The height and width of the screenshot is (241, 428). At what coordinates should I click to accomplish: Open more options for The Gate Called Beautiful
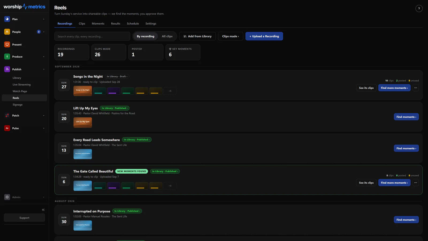(x=415, y=183)
